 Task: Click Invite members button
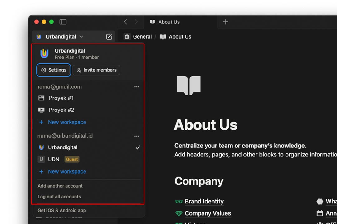pos(96,70)
